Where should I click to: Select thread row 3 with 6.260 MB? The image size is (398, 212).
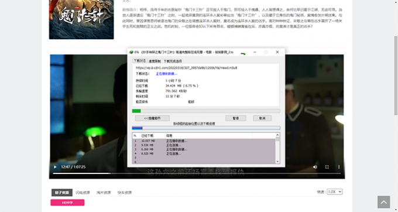[x=204, y=149]
